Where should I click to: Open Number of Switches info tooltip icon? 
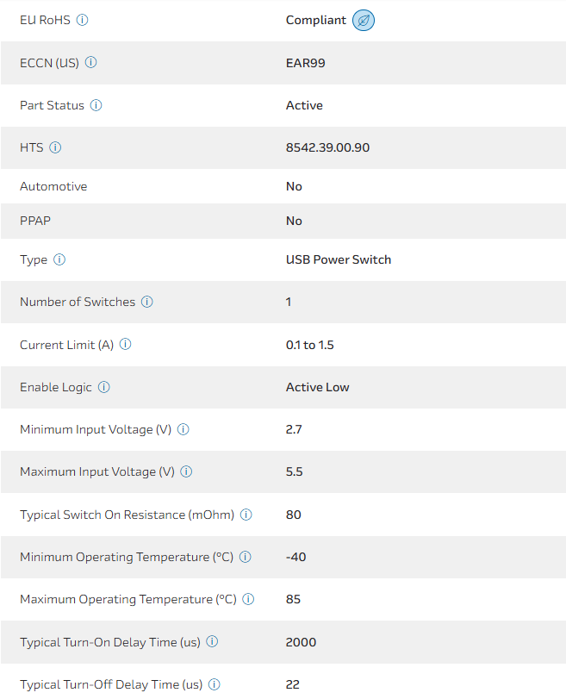pyautogui.click(x=147, y=302)
